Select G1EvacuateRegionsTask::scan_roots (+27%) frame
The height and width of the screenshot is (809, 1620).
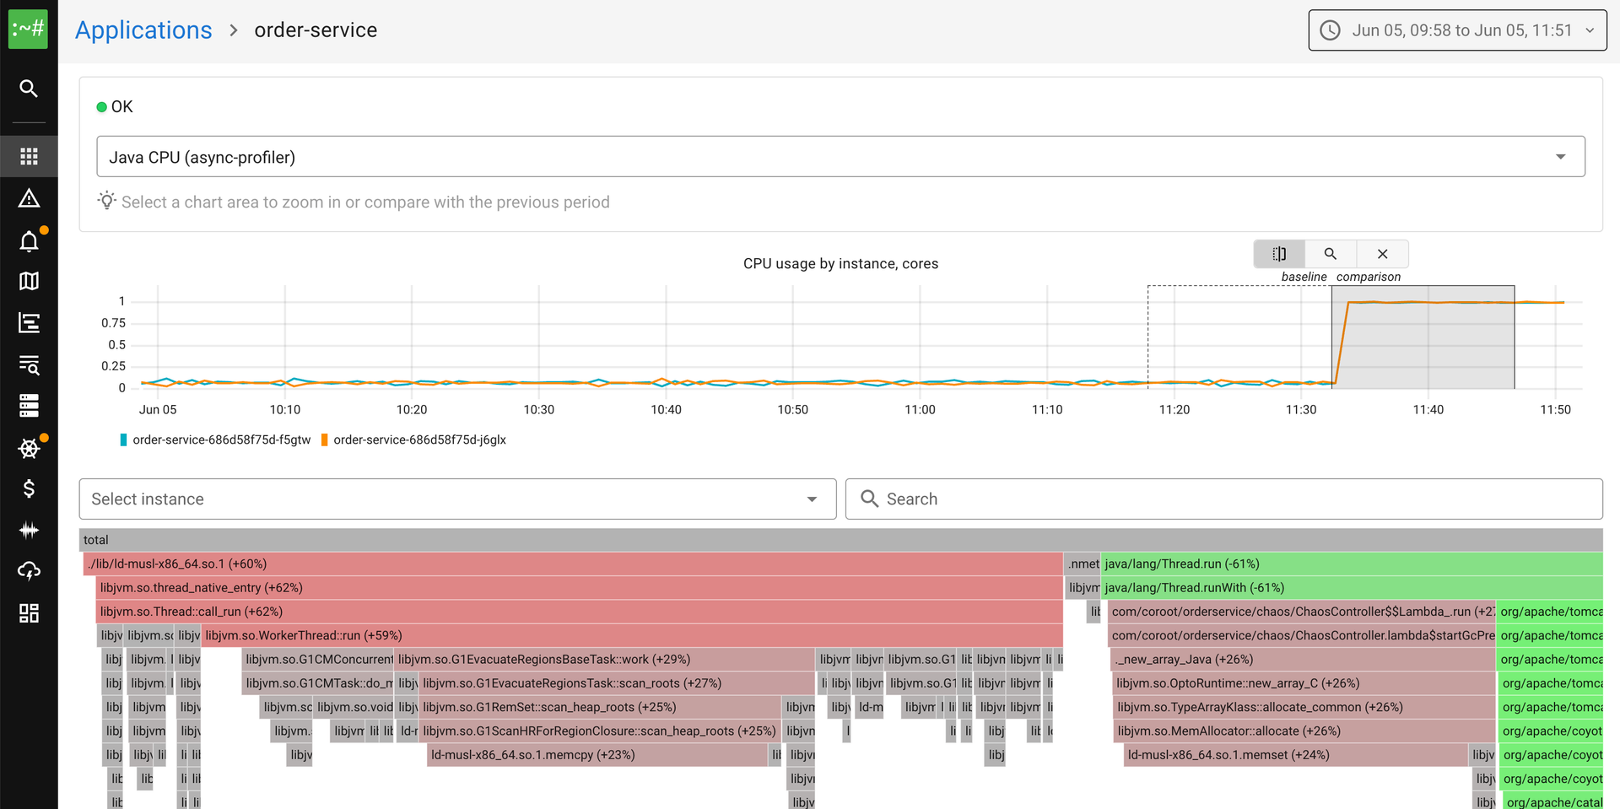pos(617,683)
